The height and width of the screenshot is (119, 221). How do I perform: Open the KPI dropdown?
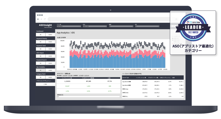(x=147, y=26)
